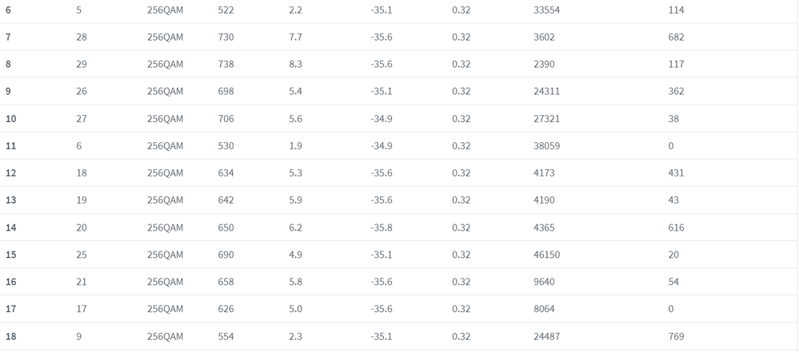Click the 46150 value in row 15
The image size is (799, 352).
(547, 255)
